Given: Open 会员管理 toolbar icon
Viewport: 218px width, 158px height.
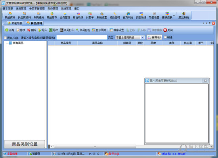Looking at the screenshot, I should click(65, 15).
